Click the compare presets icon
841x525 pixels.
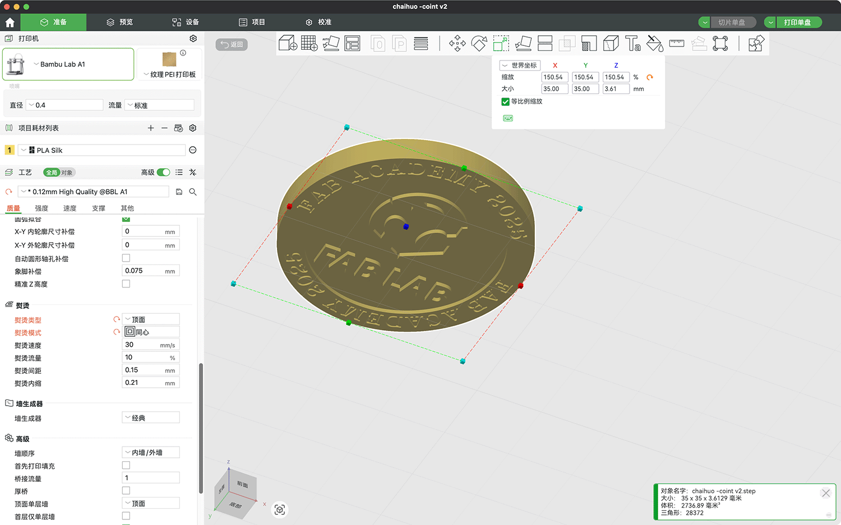193,173
